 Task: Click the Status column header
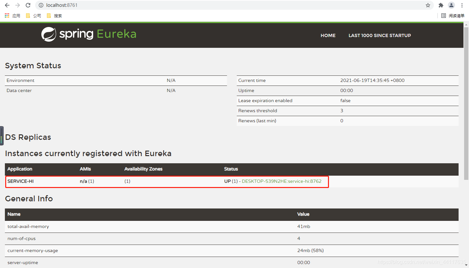tap(231, 169)
